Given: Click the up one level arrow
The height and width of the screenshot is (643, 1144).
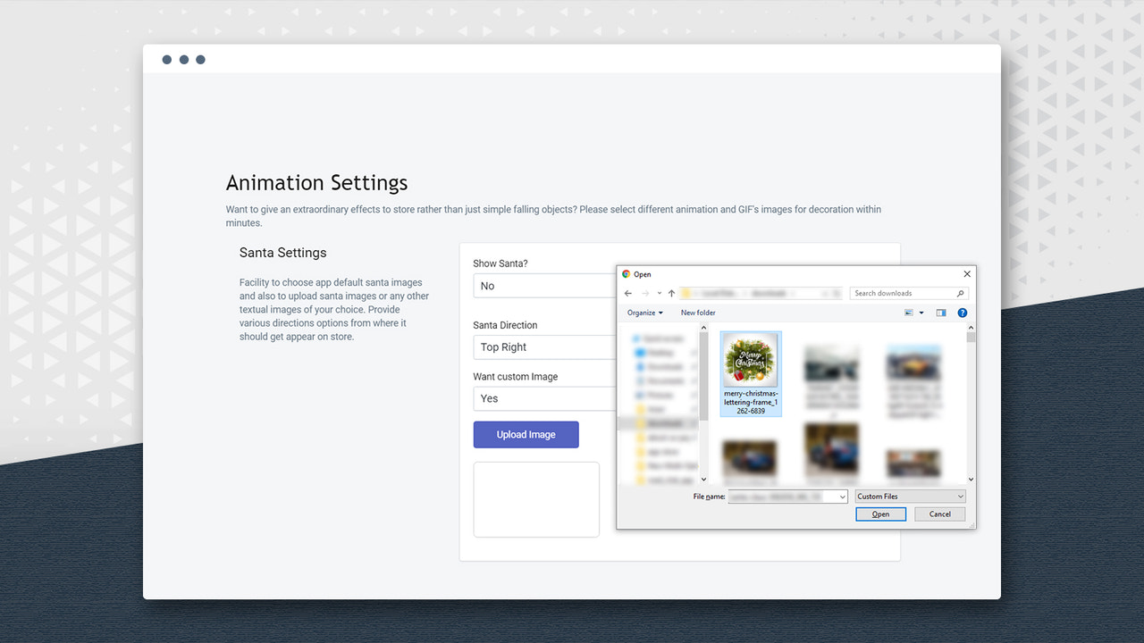Looking at the screenshot, I should [x=670, y=292].
